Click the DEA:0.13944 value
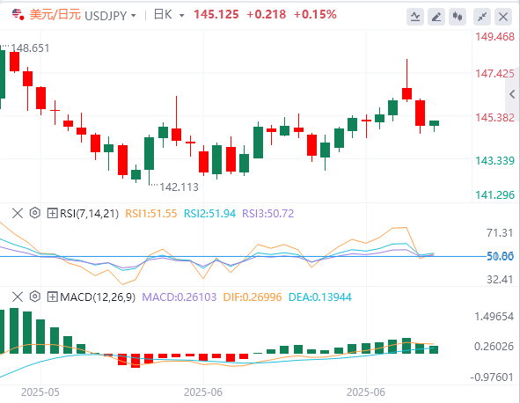This screenshot has width=520, height=403. 320,297
